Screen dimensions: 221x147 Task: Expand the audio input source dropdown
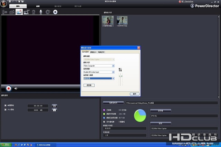click(x=113, y=78)
